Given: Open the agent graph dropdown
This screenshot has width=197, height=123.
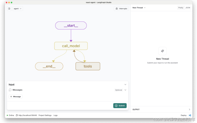Looking at the screenshot, I should tap(18, 9).
